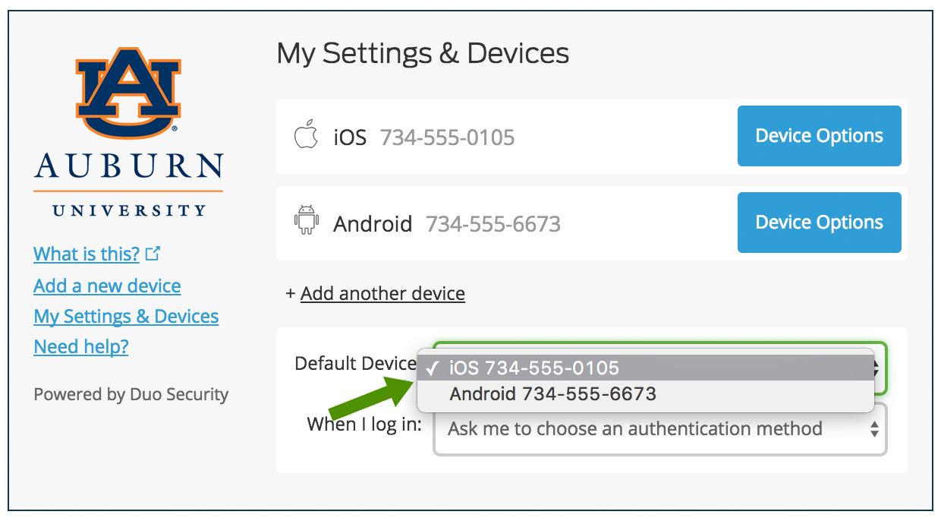This screenshot has width=941, height=521.
Task: Click the checkmark next to iOS 734-555-0105
Action: pyautogui.click(x=433, y=368)
